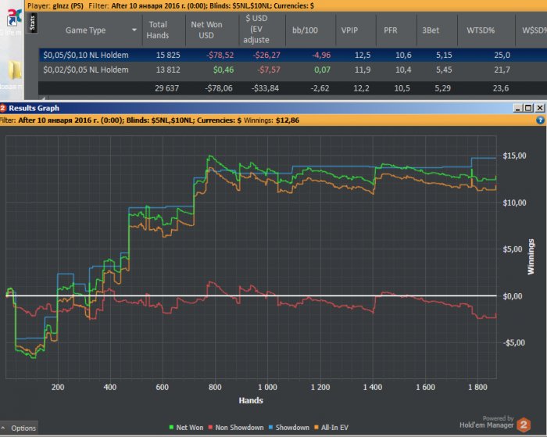This screenshot has width=547, height=437.
Task: Click the bb/100 column header
Action: (x=302, y=30)
